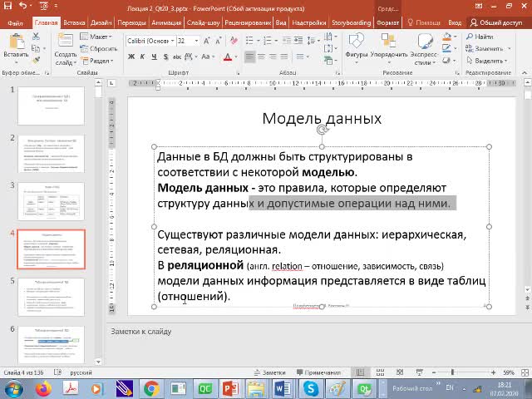Toggle Notes (Заметки) pane in status bar

[270, 372]
